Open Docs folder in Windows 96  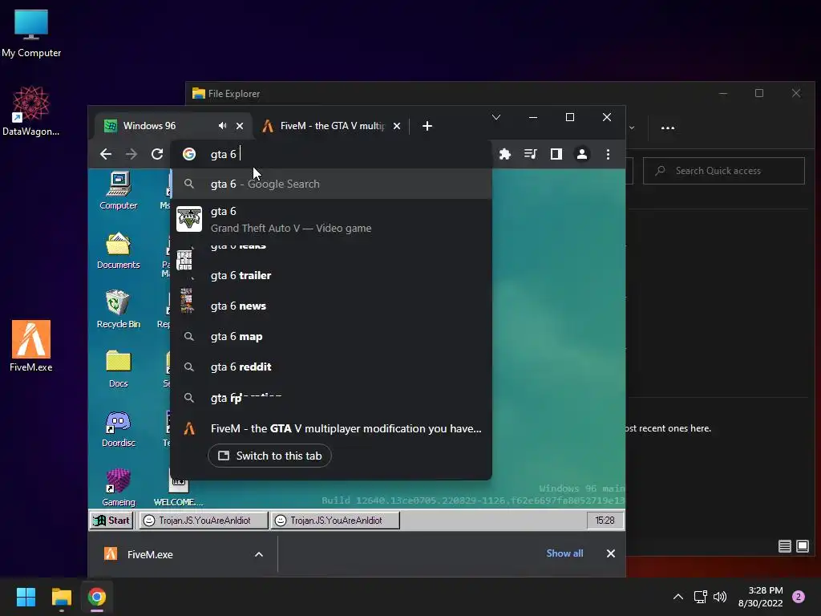coord(119,369)
